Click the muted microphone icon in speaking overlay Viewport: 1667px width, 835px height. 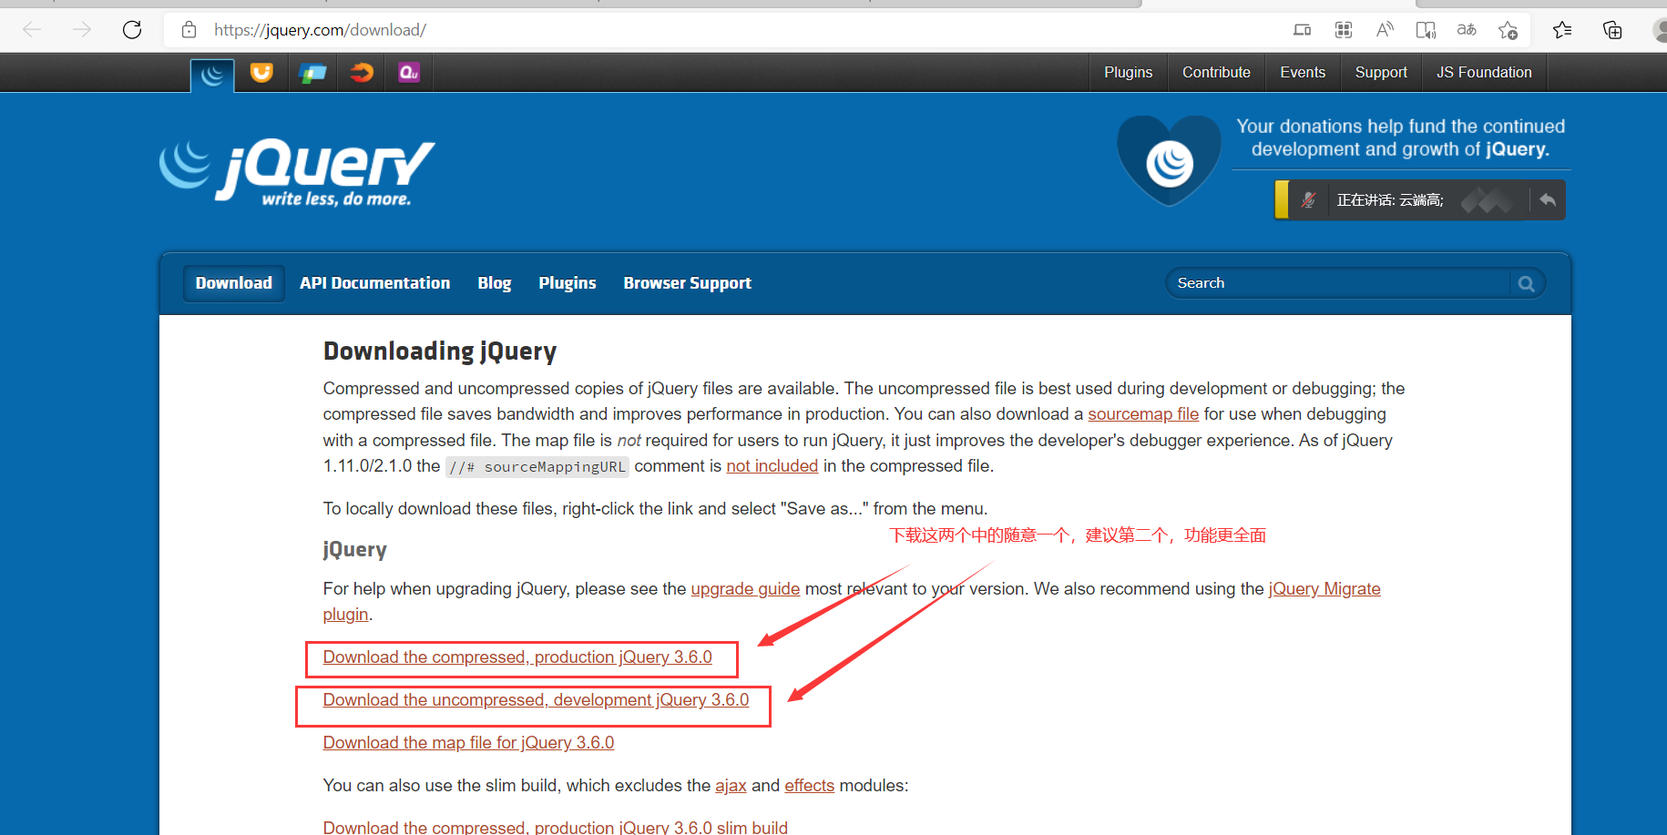[x=1308, y=200]
